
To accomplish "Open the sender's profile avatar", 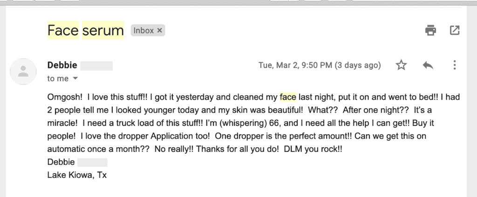I will pyautogui.click(x=23, y=72).
